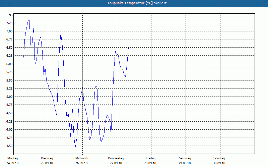Click the date 28.09.18
268x167 pixels.
tap(150, 163)
